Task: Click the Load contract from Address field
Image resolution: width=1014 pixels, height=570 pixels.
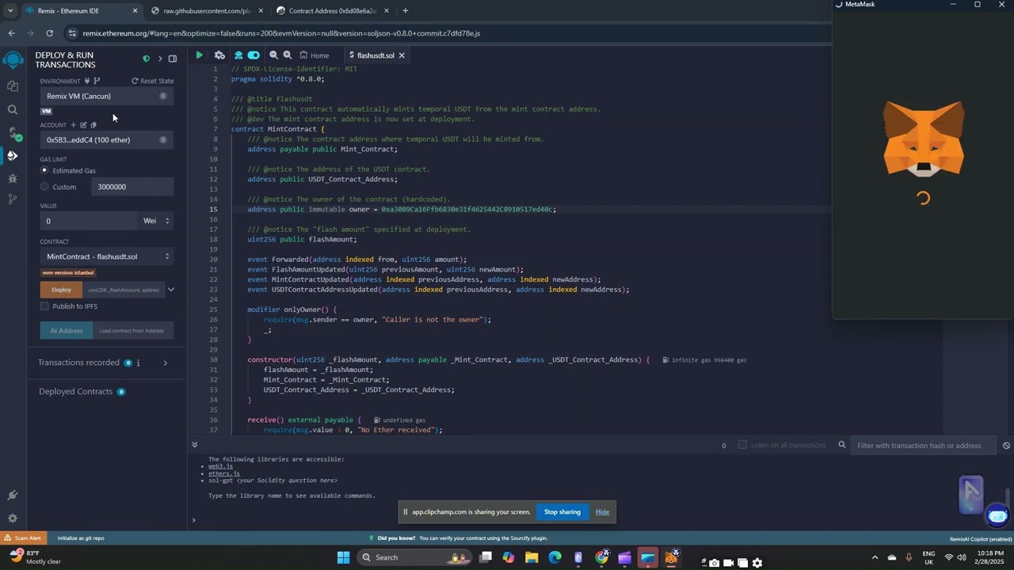Action: [x=133, y=331]
